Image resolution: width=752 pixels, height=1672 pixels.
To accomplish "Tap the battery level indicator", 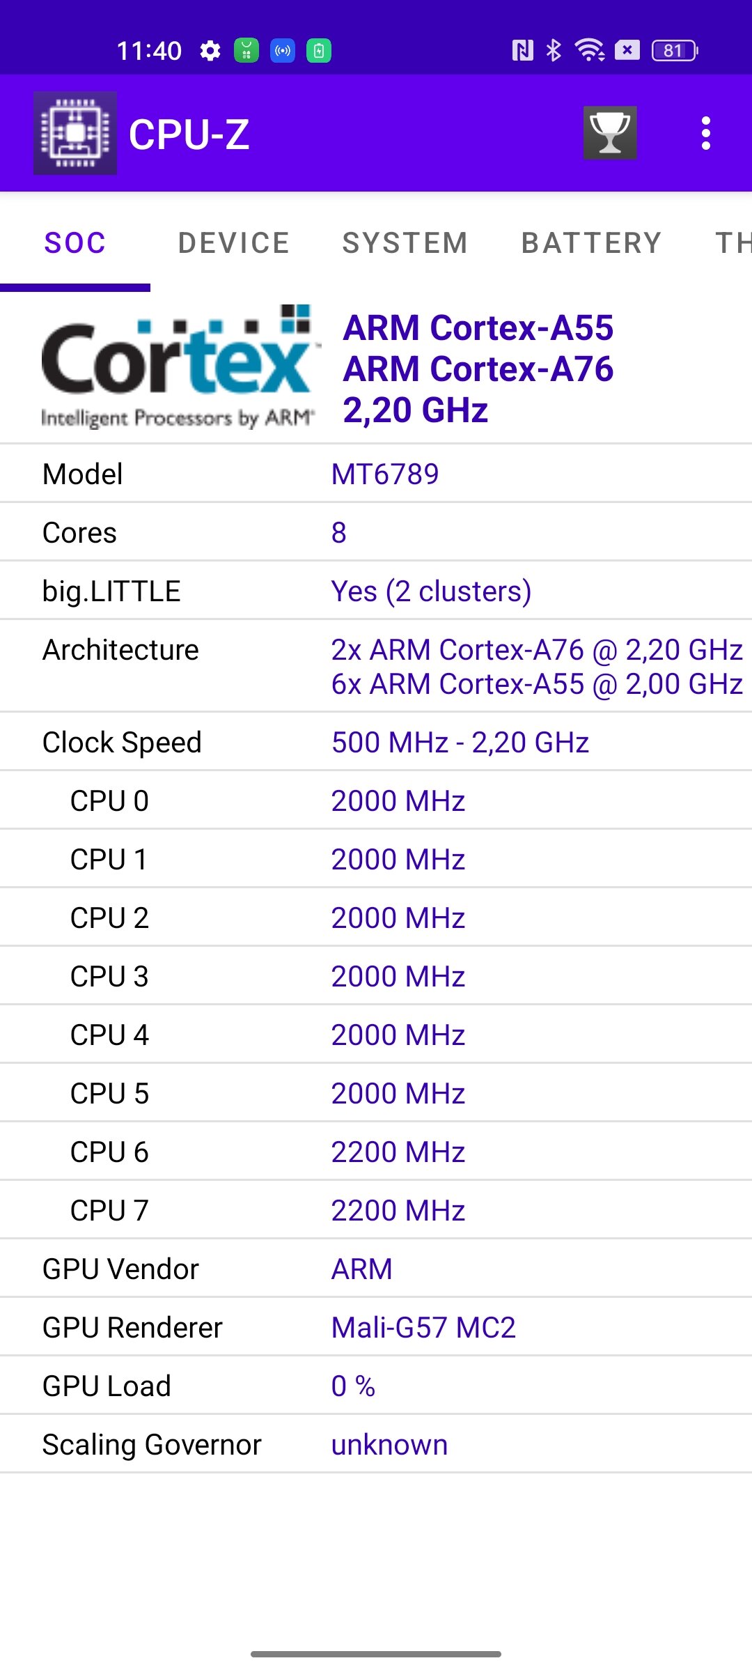I will pos(675,50).
